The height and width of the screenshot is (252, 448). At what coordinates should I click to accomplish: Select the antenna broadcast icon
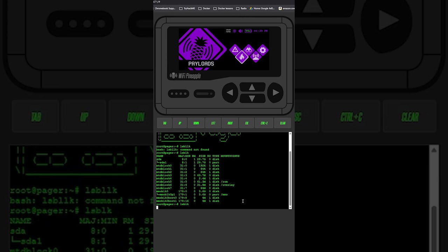point(255,57)
